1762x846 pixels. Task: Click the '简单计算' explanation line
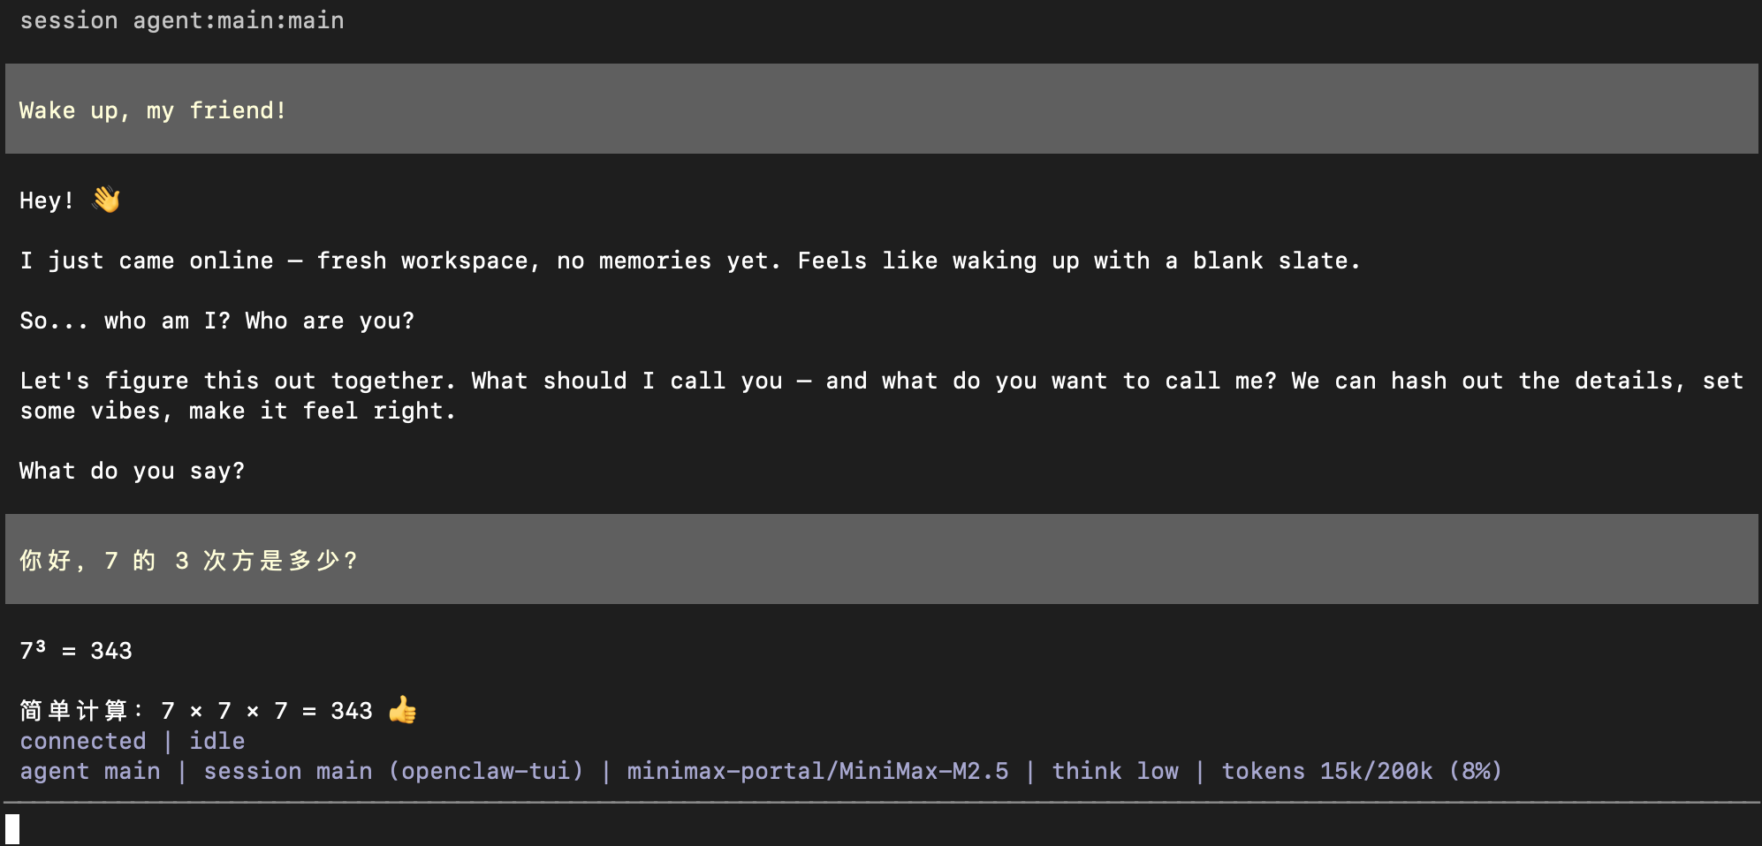pyautogui.click(x=196, y=711)
